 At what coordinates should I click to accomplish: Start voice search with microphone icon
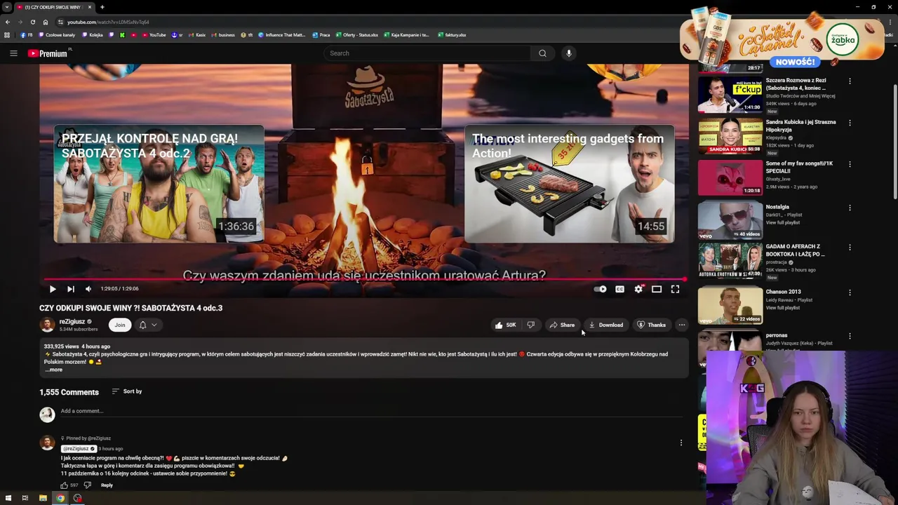[569, 53]
